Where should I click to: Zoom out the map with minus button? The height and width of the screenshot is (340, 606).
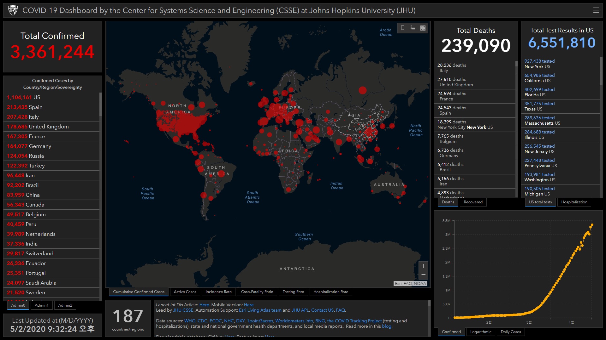423,275
